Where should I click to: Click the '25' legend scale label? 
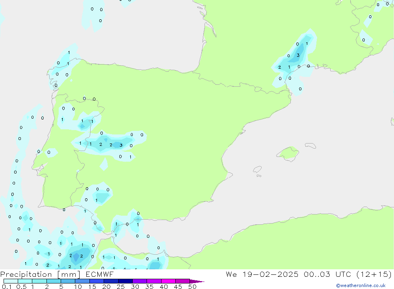(121, 287)
